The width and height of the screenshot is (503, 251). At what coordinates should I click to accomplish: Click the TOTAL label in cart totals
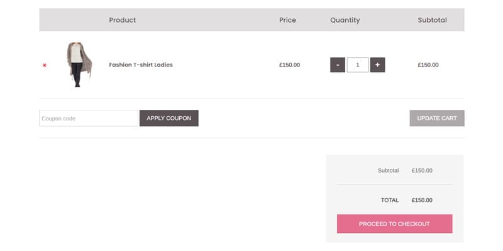pyautogui.click(x=390, y=200)
